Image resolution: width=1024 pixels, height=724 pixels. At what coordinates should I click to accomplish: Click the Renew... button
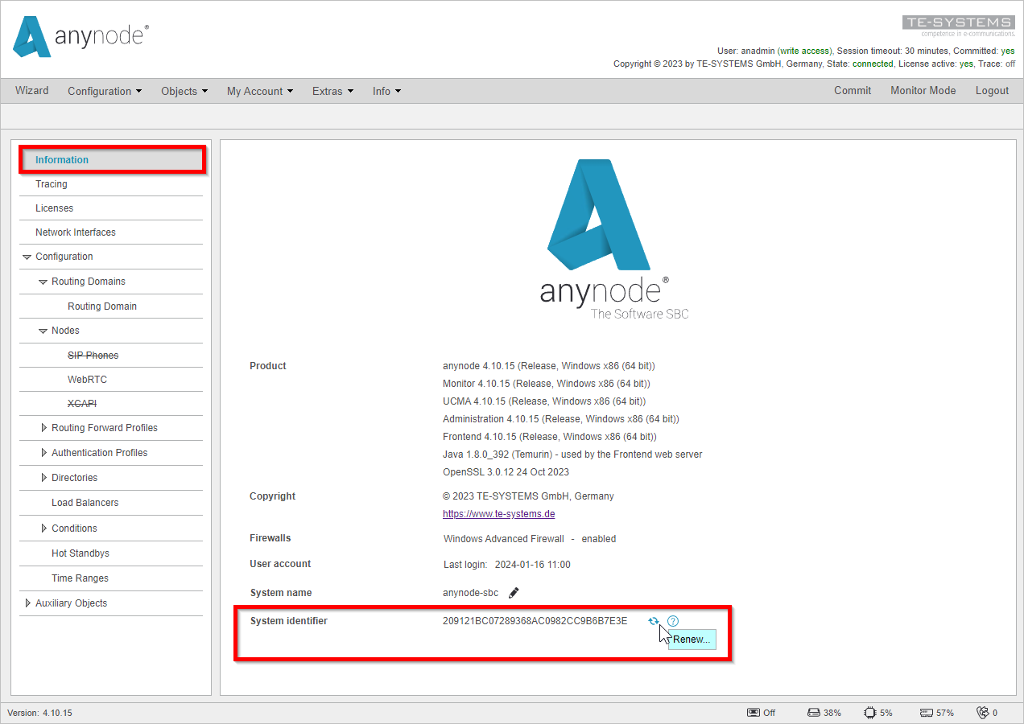pos(692,639)
